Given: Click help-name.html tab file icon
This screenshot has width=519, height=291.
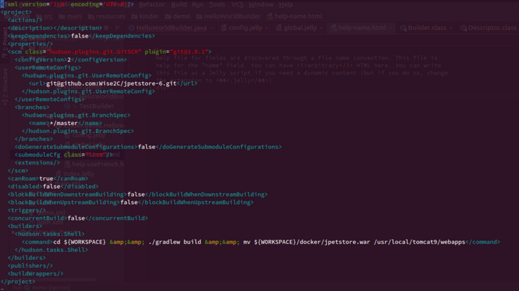Looking at the screenshot, I should (x=333, y=28).
